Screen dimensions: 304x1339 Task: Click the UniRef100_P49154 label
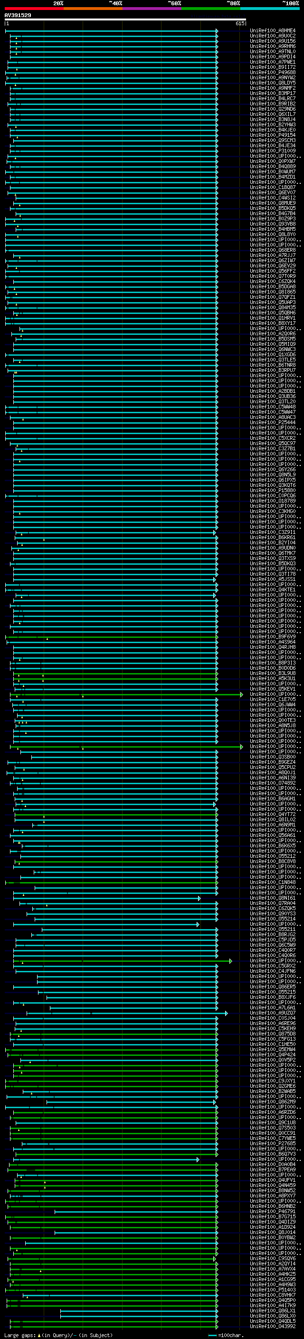click(x=272, y=135)
